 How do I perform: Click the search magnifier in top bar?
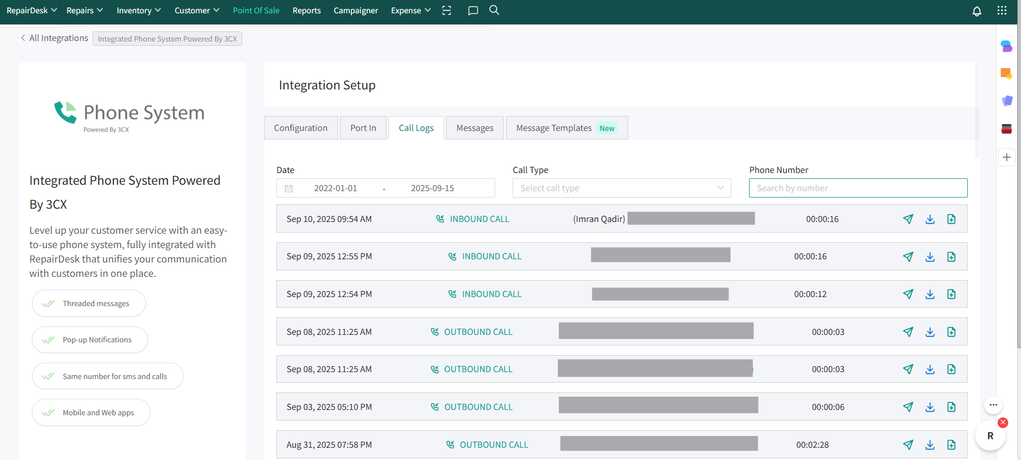coord(494,10)
